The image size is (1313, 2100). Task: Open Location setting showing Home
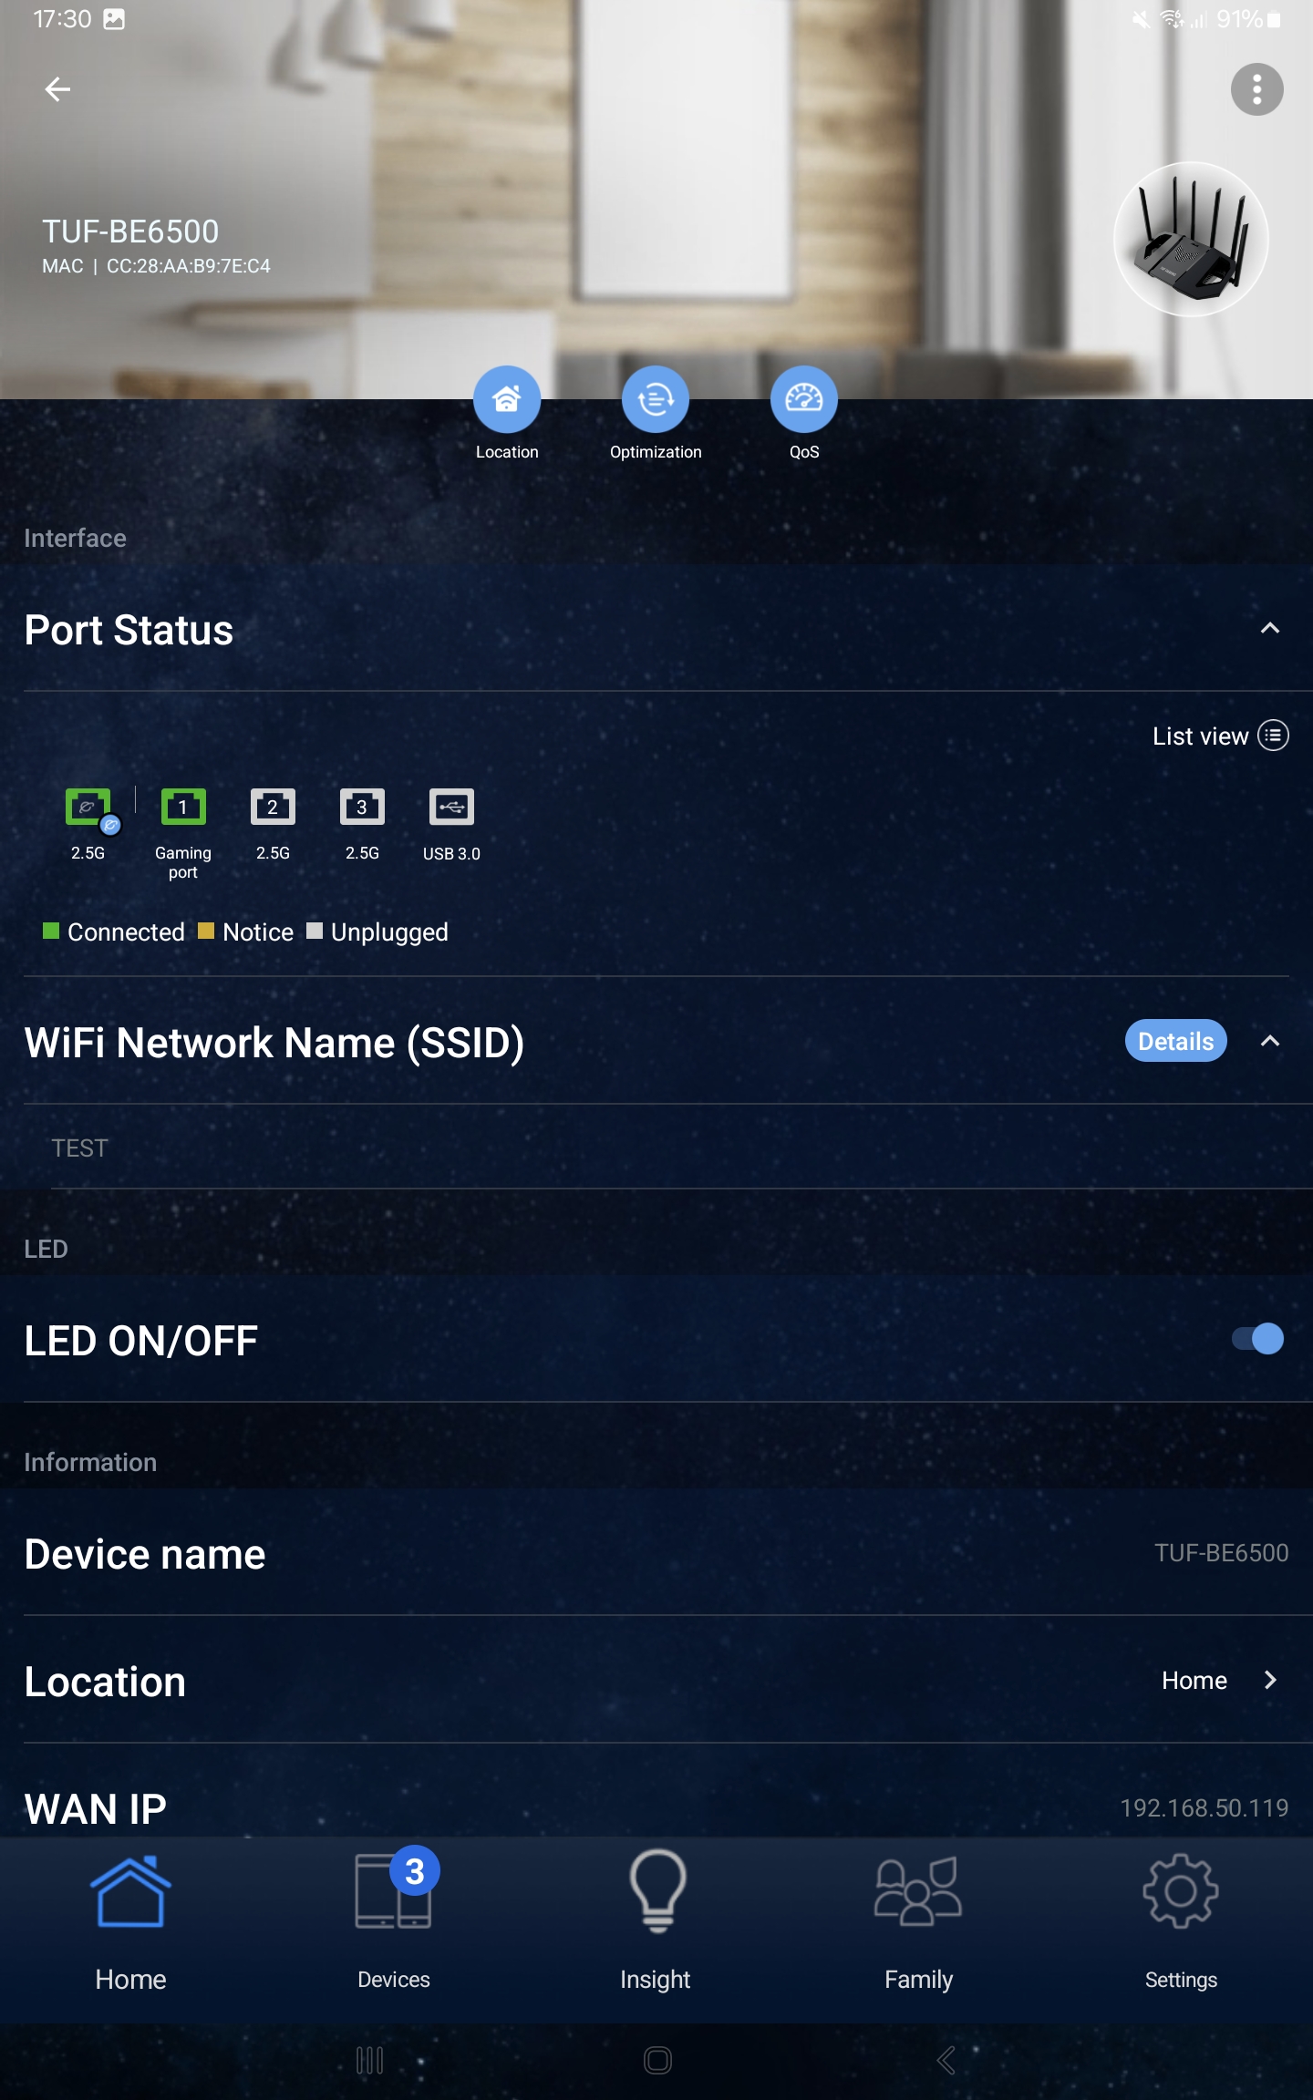[x=1218, y=1681]
